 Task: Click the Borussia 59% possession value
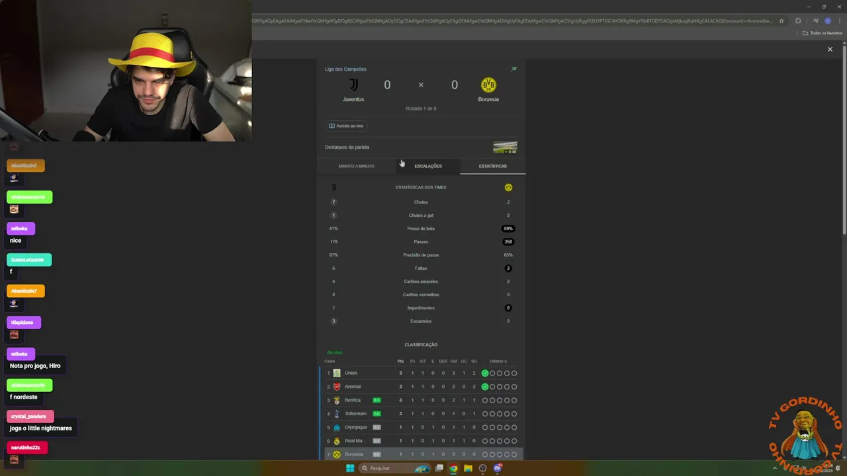(x=508, y=228)
